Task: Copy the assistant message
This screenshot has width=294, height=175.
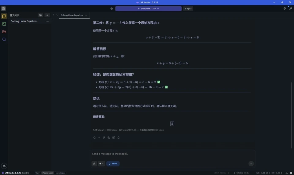Action: point(109,137)
